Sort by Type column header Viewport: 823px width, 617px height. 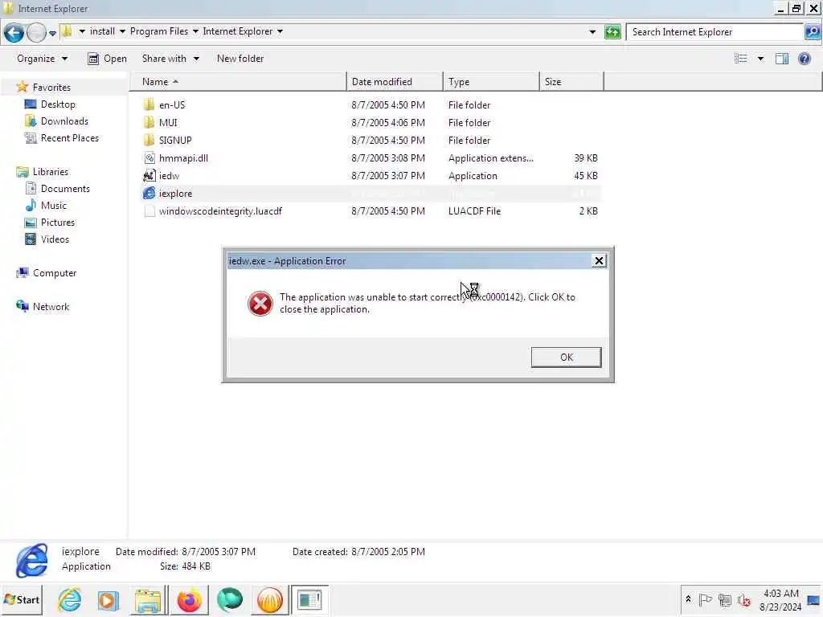[x=491, y=82]
